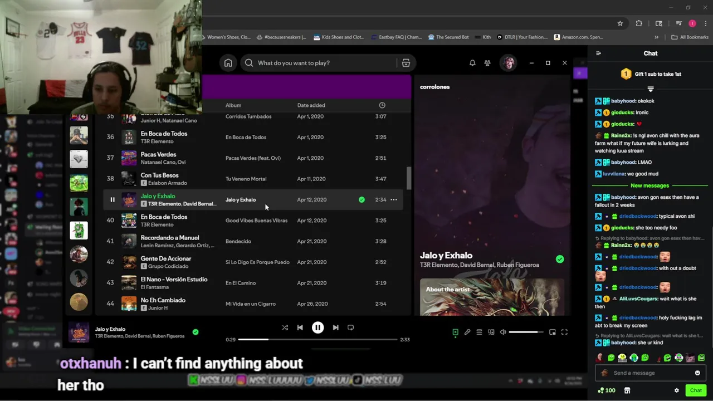Toggle repeat mode
This screenshot has height=401, width=713.
pyautogui.click(x=350, y=327)
